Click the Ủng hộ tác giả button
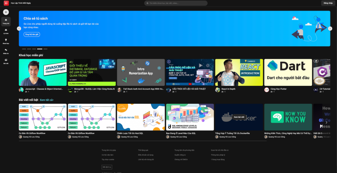337x173 pixels. coord(31,34)
